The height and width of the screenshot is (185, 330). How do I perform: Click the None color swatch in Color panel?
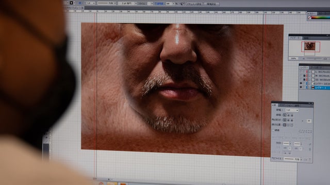pos(309,17)
